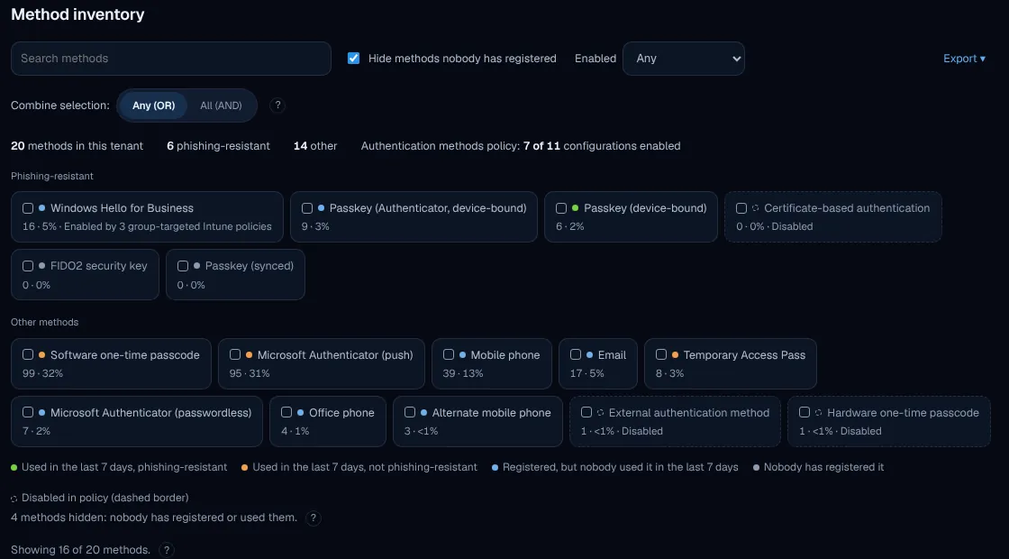Click the '20 methods in this tenant' summary
Image resolution: width=1009 pixels, height=559 pixels.
[x=77, y=146]
